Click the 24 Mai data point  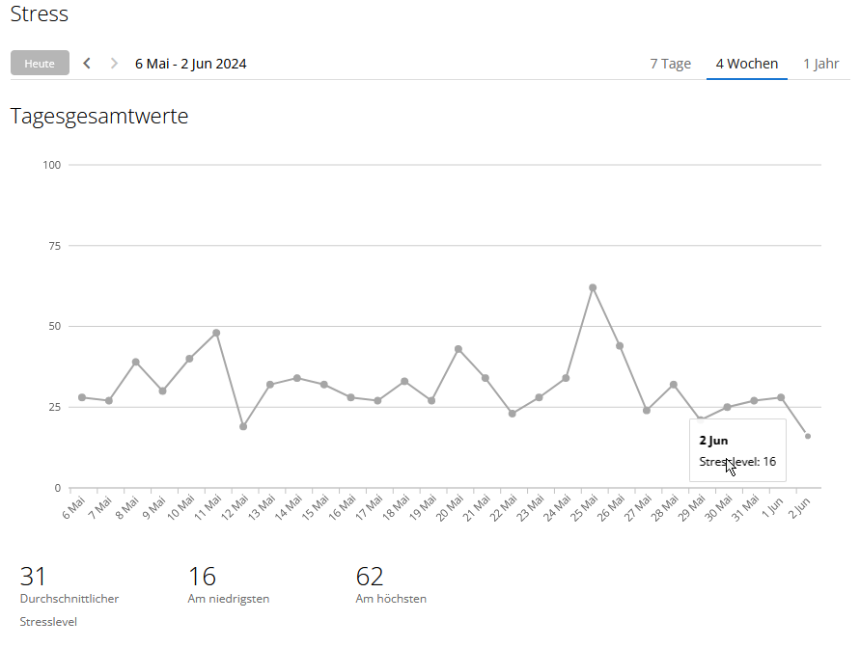566,378
